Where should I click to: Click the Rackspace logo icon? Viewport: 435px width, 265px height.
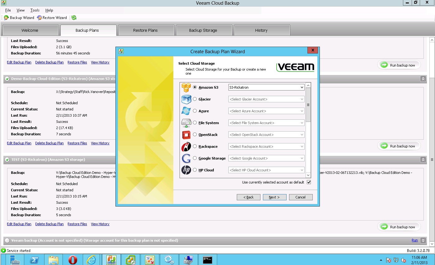pyautogui.click(x=186, y=146)
